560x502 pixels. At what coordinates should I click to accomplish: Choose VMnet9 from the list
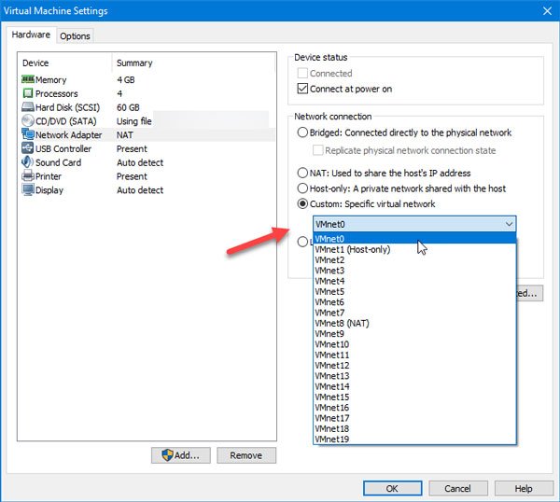click(414, 333)
